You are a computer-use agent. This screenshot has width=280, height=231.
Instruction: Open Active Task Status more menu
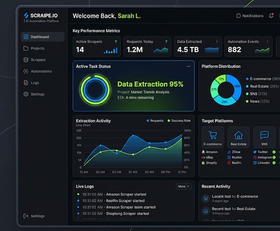pyautogui.click(x=189, y=66)
